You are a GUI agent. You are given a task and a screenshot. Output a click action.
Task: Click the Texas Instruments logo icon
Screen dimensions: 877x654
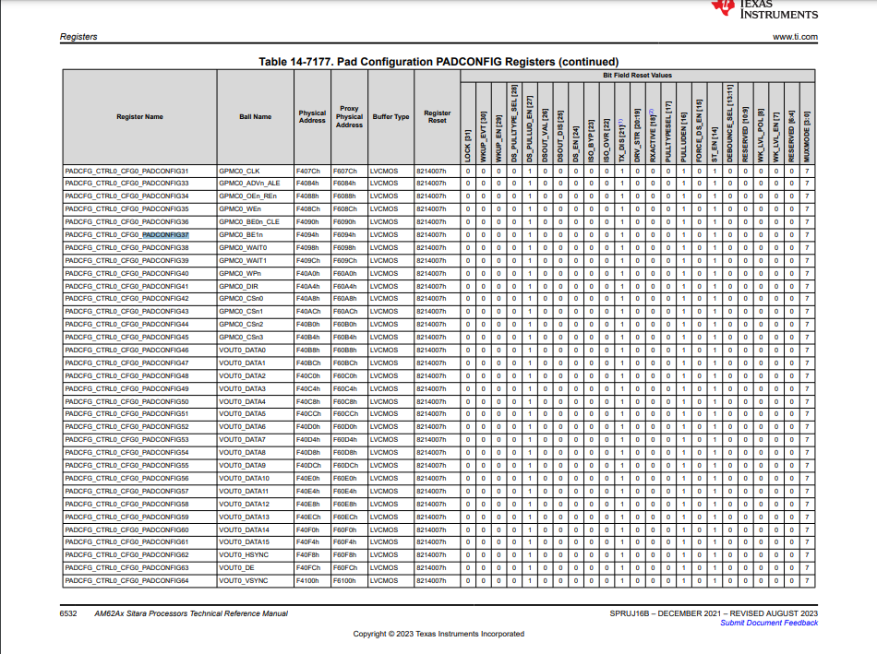click(723, 6)
